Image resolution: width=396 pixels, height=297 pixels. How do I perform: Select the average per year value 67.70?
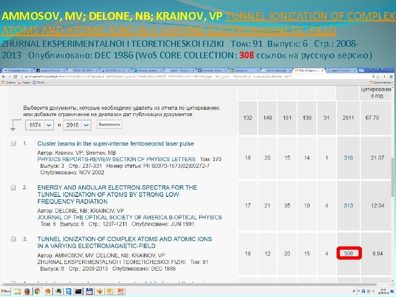[372, 118]
